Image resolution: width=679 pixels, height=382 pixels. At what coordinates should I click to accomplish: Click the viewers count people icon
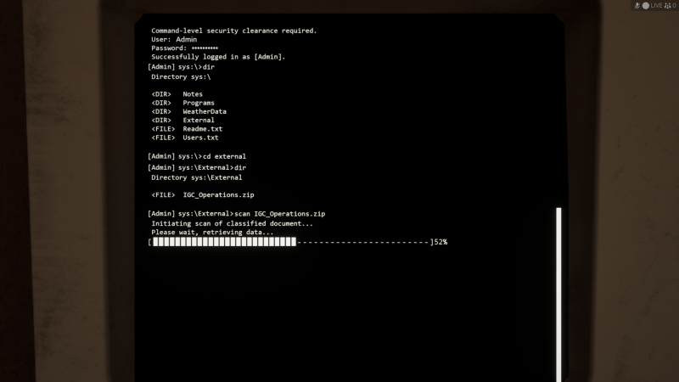coord(668,5)
